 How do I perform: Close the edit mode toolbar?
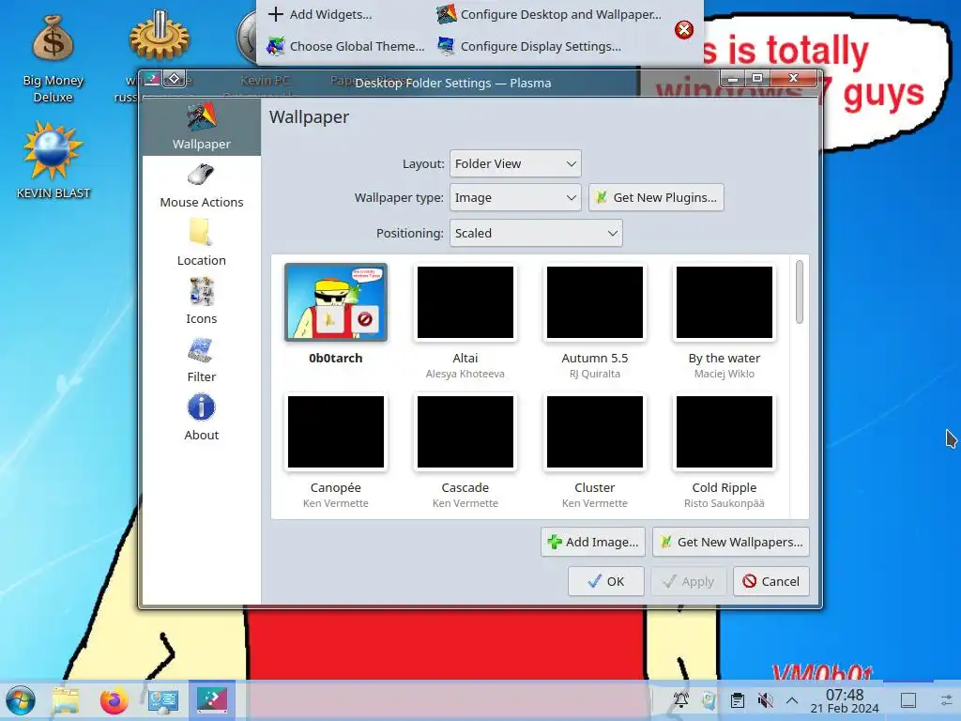pyautogui.click(x=684, y=29)
